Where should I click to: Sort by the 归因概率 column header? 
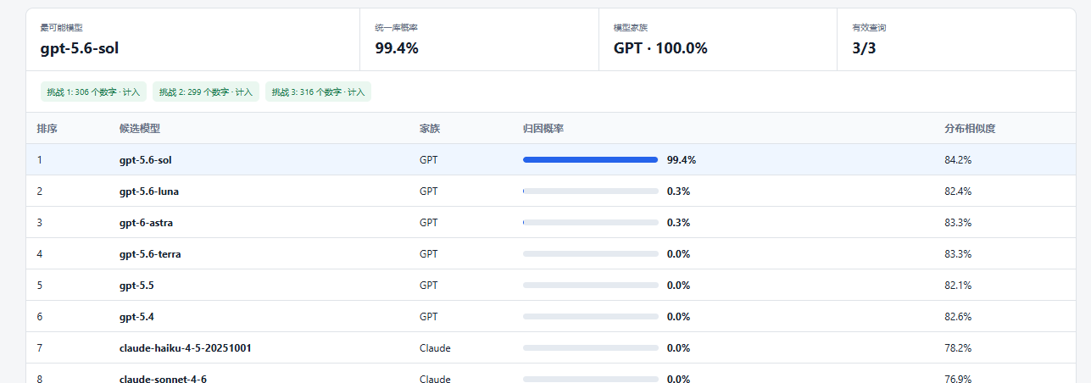[543, 129]
